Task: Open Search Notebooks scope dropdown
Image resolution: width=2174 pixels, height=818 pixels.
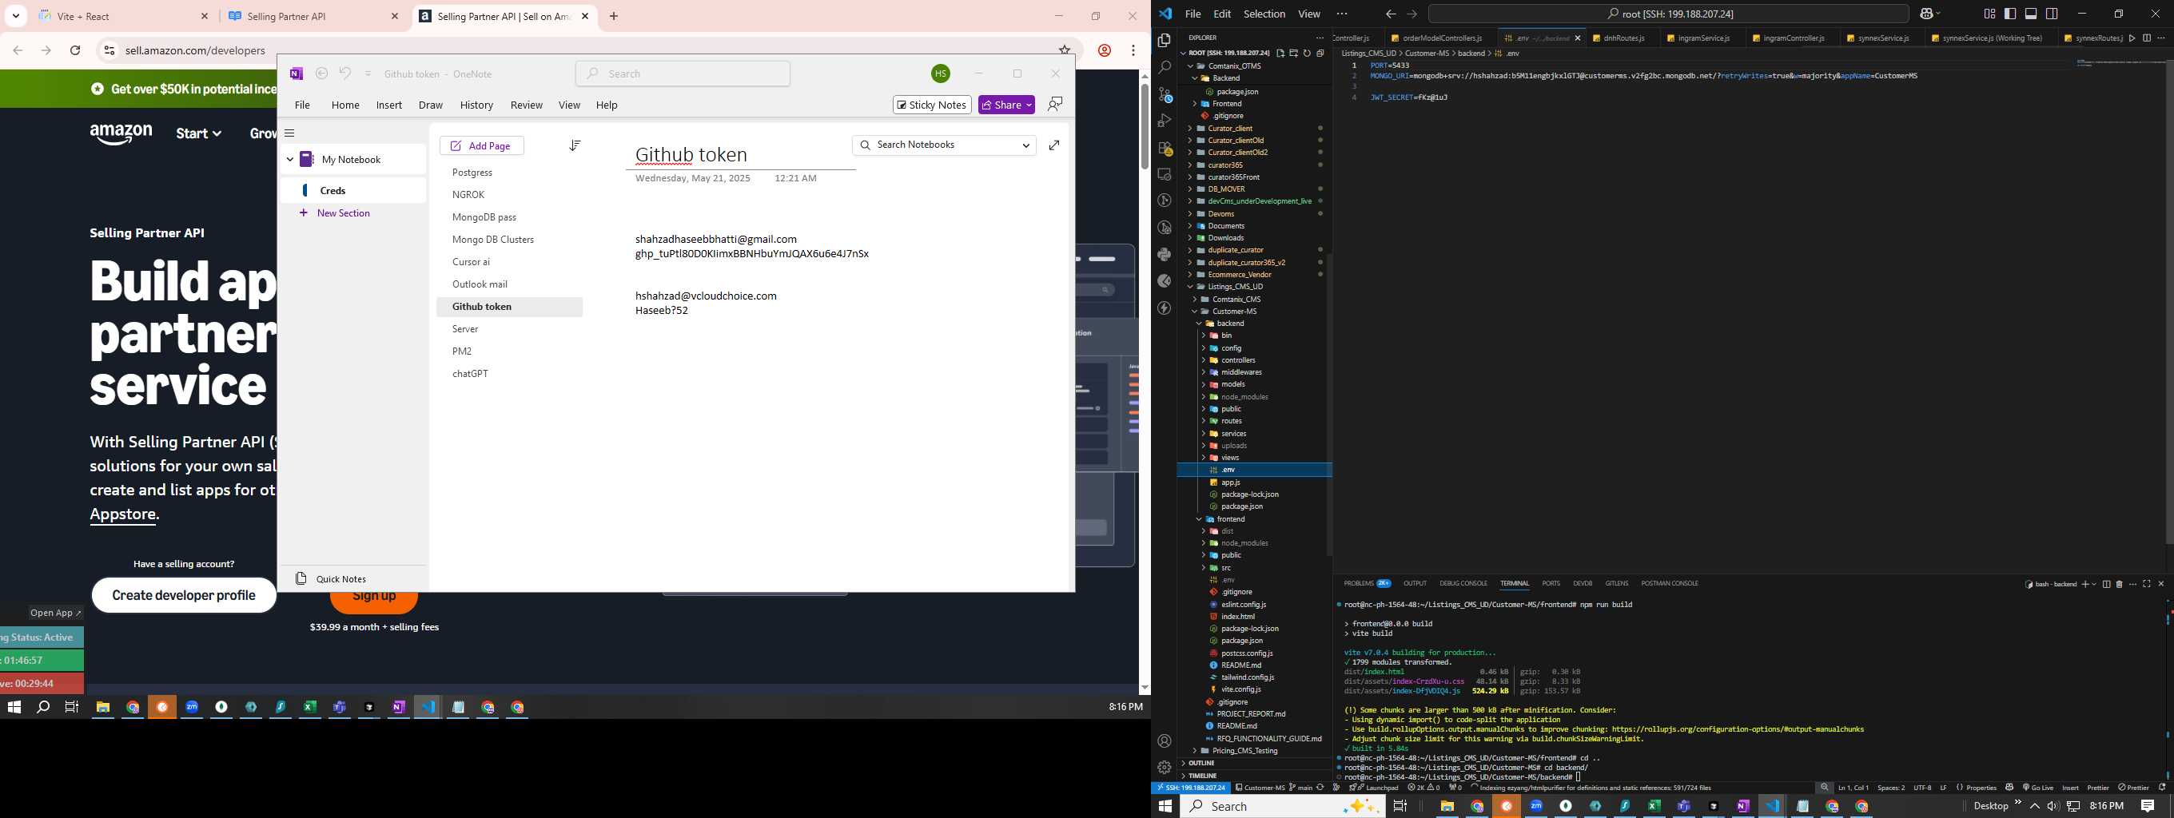Action: tap(1026, 145)
